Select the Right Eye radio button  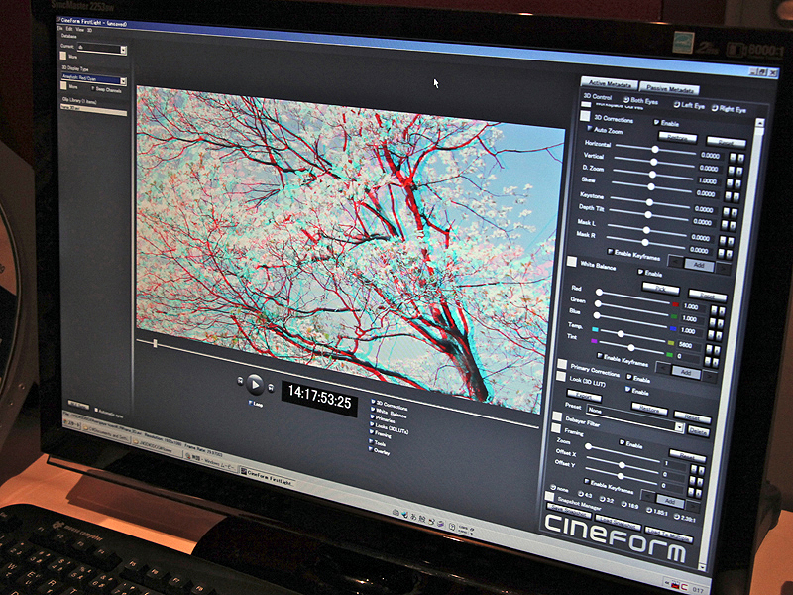(x=715, y=108)
